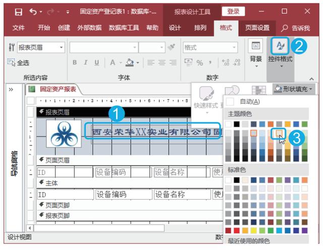
Task: Click the Format Painter brush icon
Action: point(172,47)
